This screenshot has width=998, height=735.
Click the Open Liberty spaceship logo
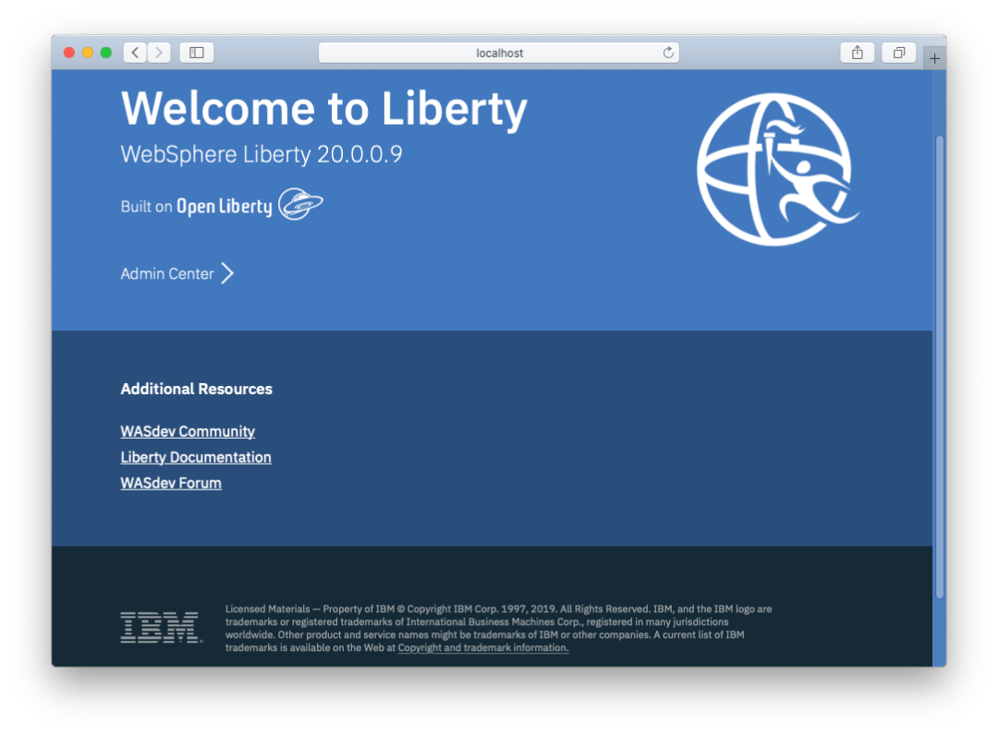tap(300, 203)
